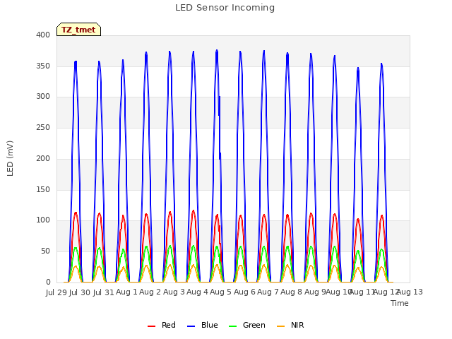Click the y-axis label LED (mV)
This screenshot has width=452, height=339.
point(10,158)
